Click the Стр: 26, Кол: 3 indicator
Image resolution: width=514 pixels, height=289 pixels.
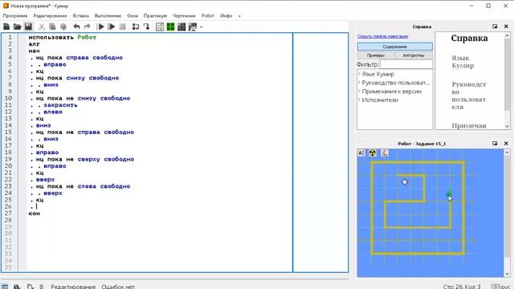pos(462,287)
